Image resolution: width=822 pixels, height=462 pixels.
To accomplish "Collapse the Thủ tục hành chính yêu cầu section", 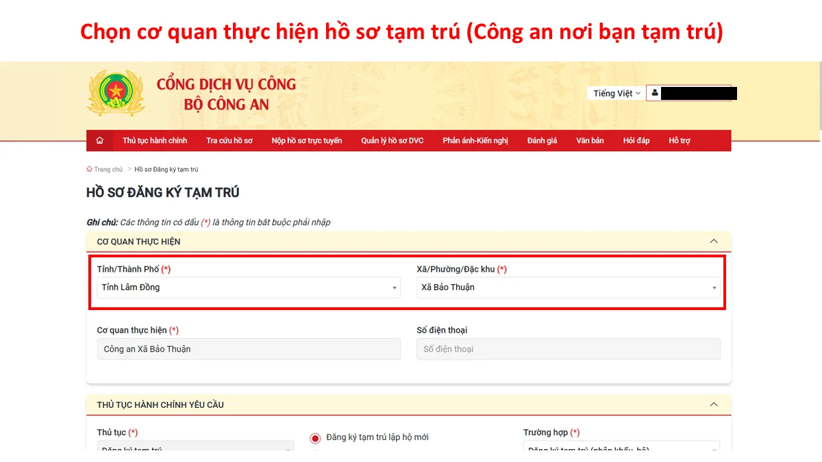I will pos(714,405).
